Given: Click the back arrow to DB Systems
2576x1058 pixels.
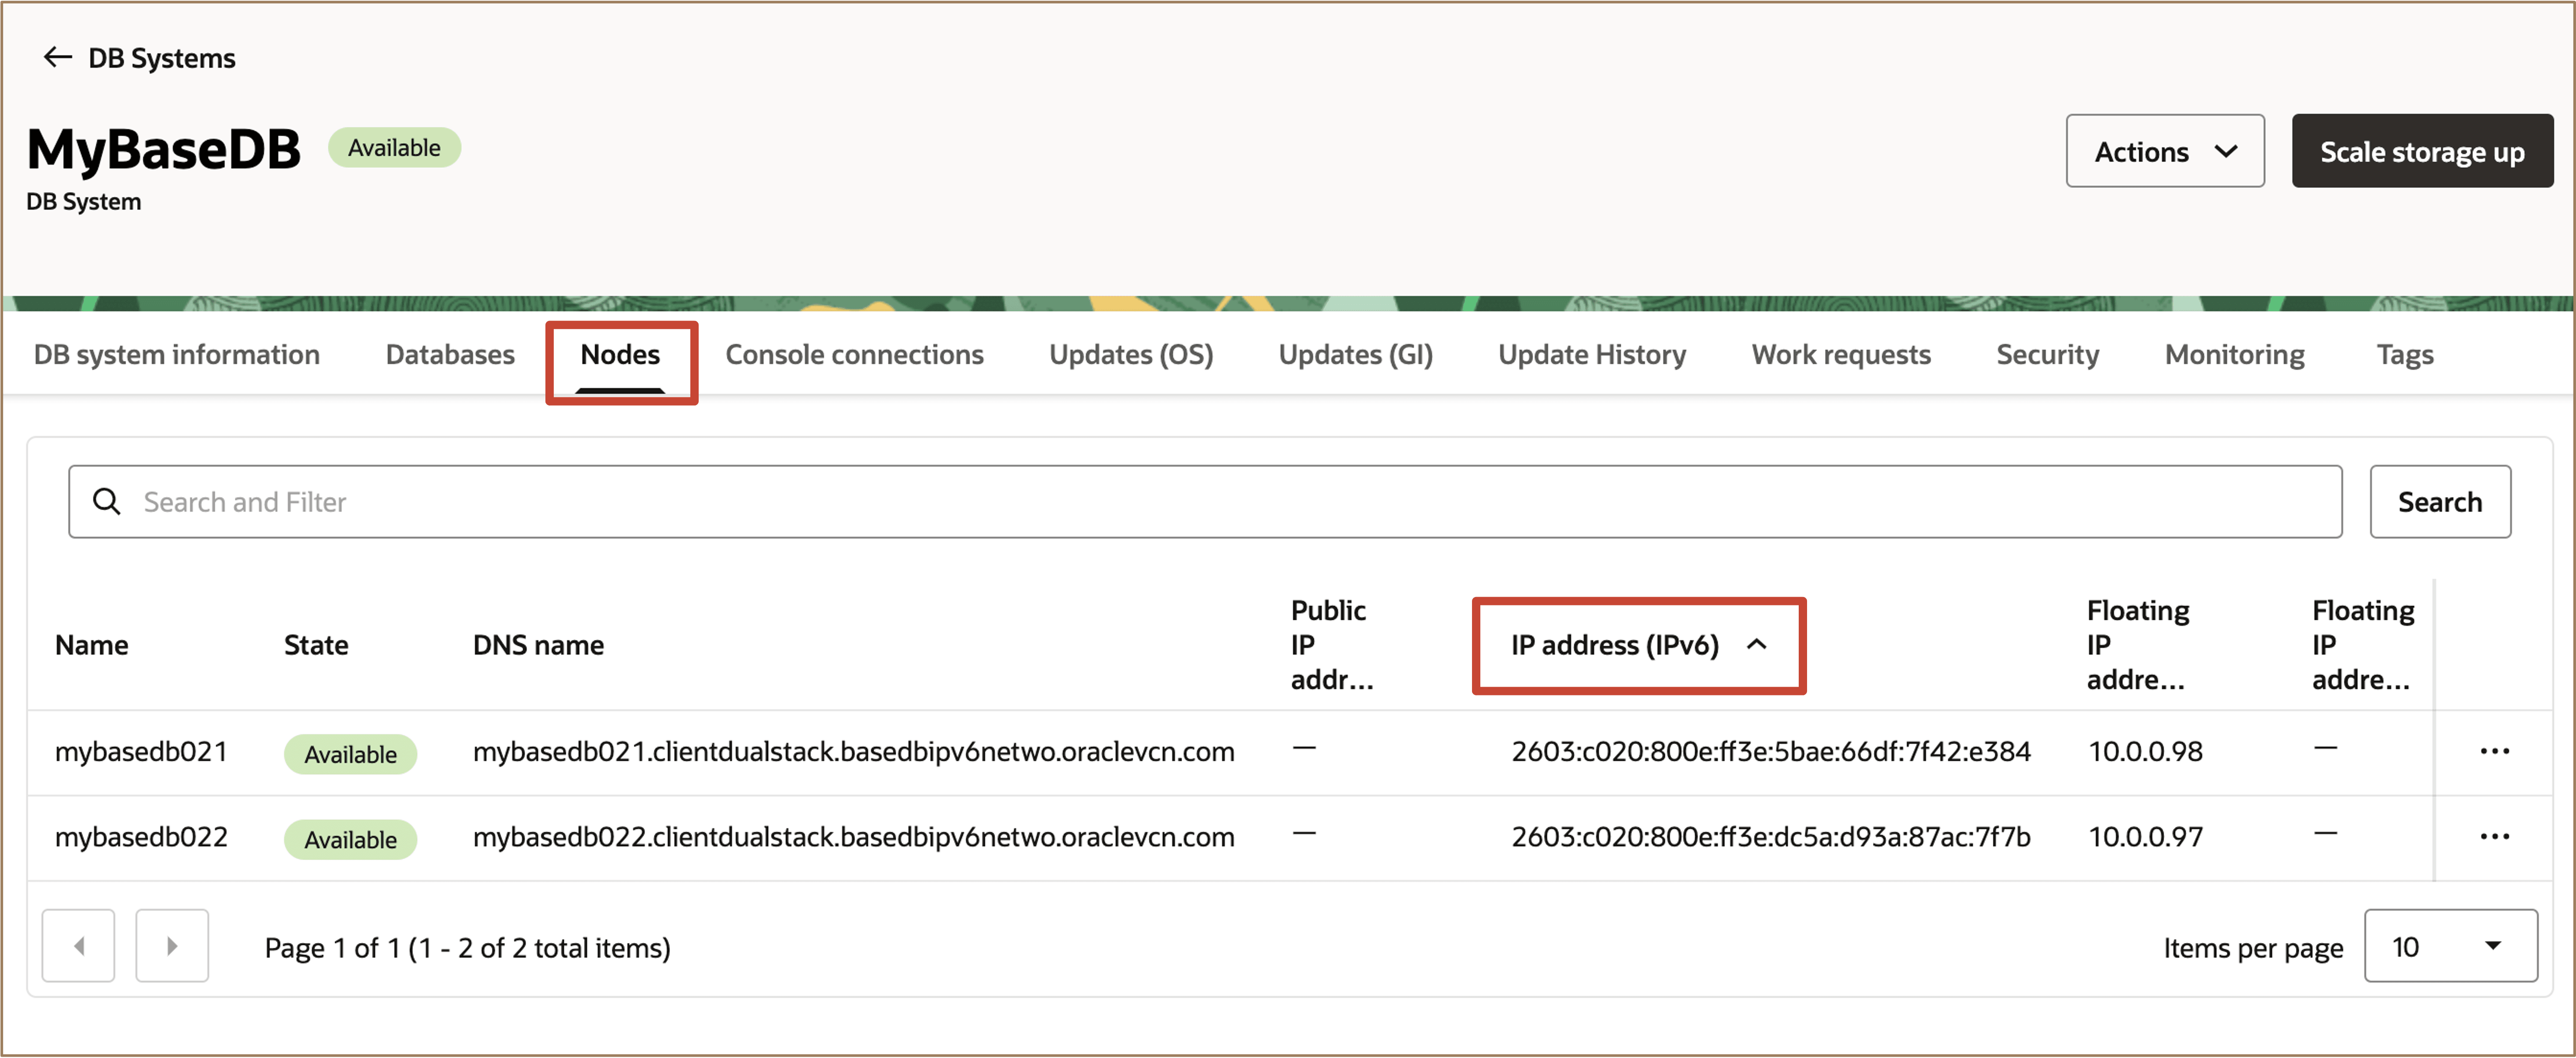Looking at the screenshot, I should coord(58,57).
